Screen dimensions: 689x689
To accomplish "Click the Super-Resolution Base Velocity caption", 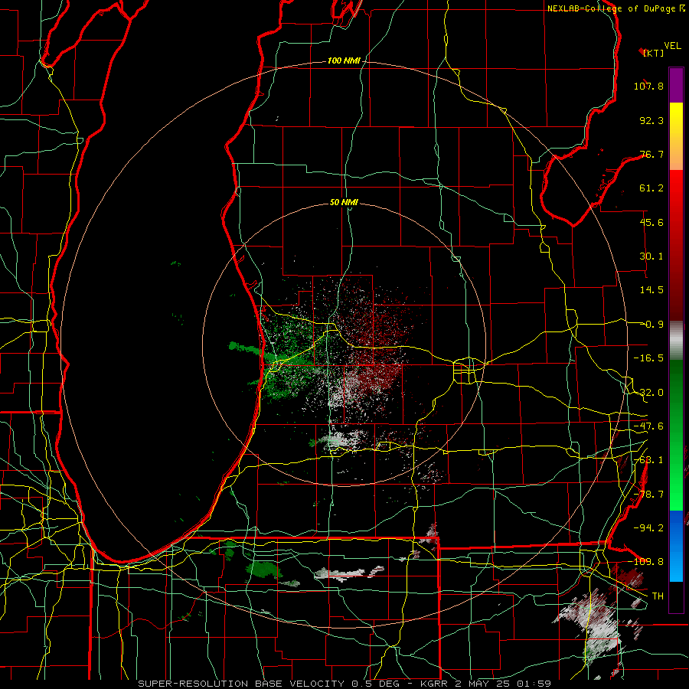I will point(344,684).
